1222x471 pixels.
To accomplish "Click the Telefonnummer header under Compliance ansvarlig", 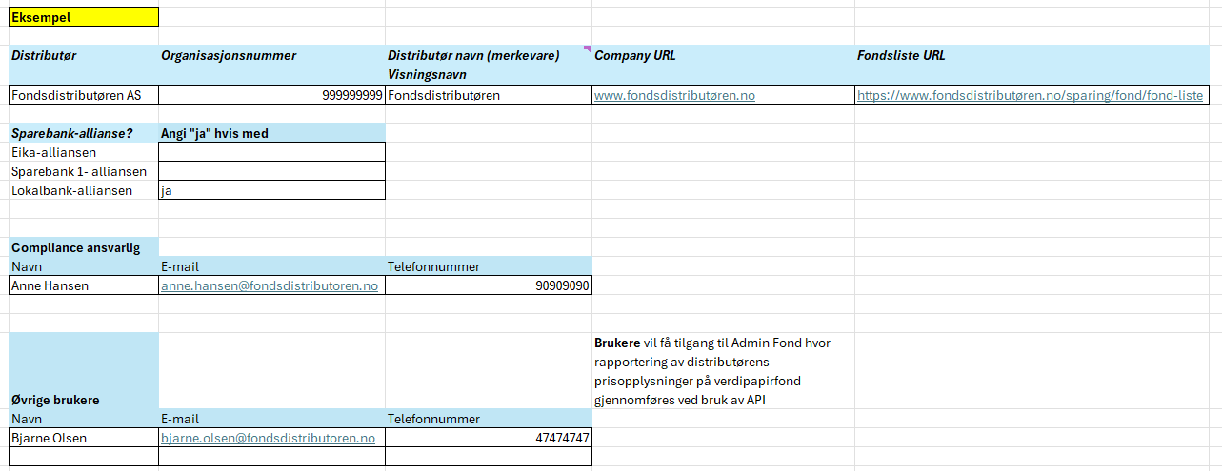I will click(489, 266).
